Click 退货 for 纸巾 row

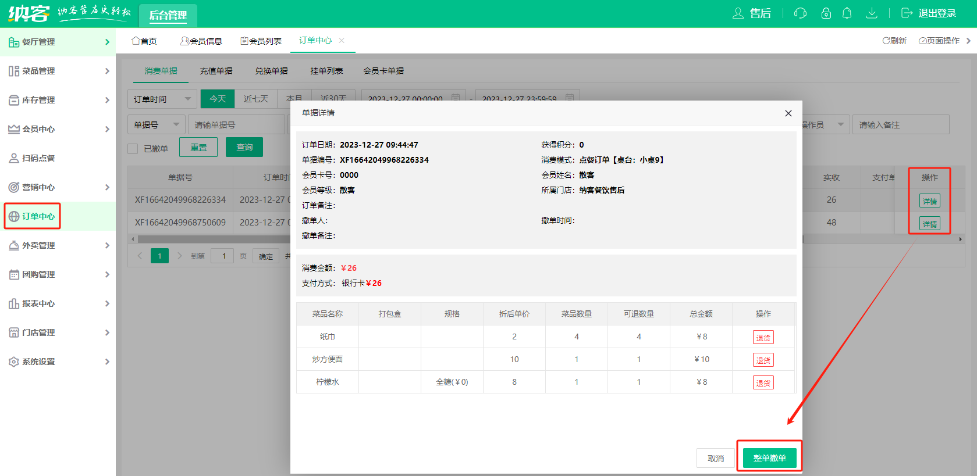click(x=763, y=337)
